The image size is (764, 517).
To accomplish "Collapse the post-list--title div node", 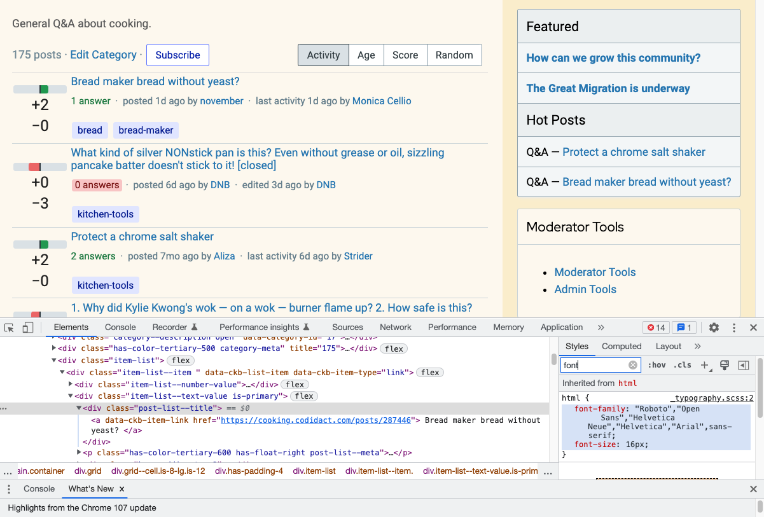I will (79, 408).
